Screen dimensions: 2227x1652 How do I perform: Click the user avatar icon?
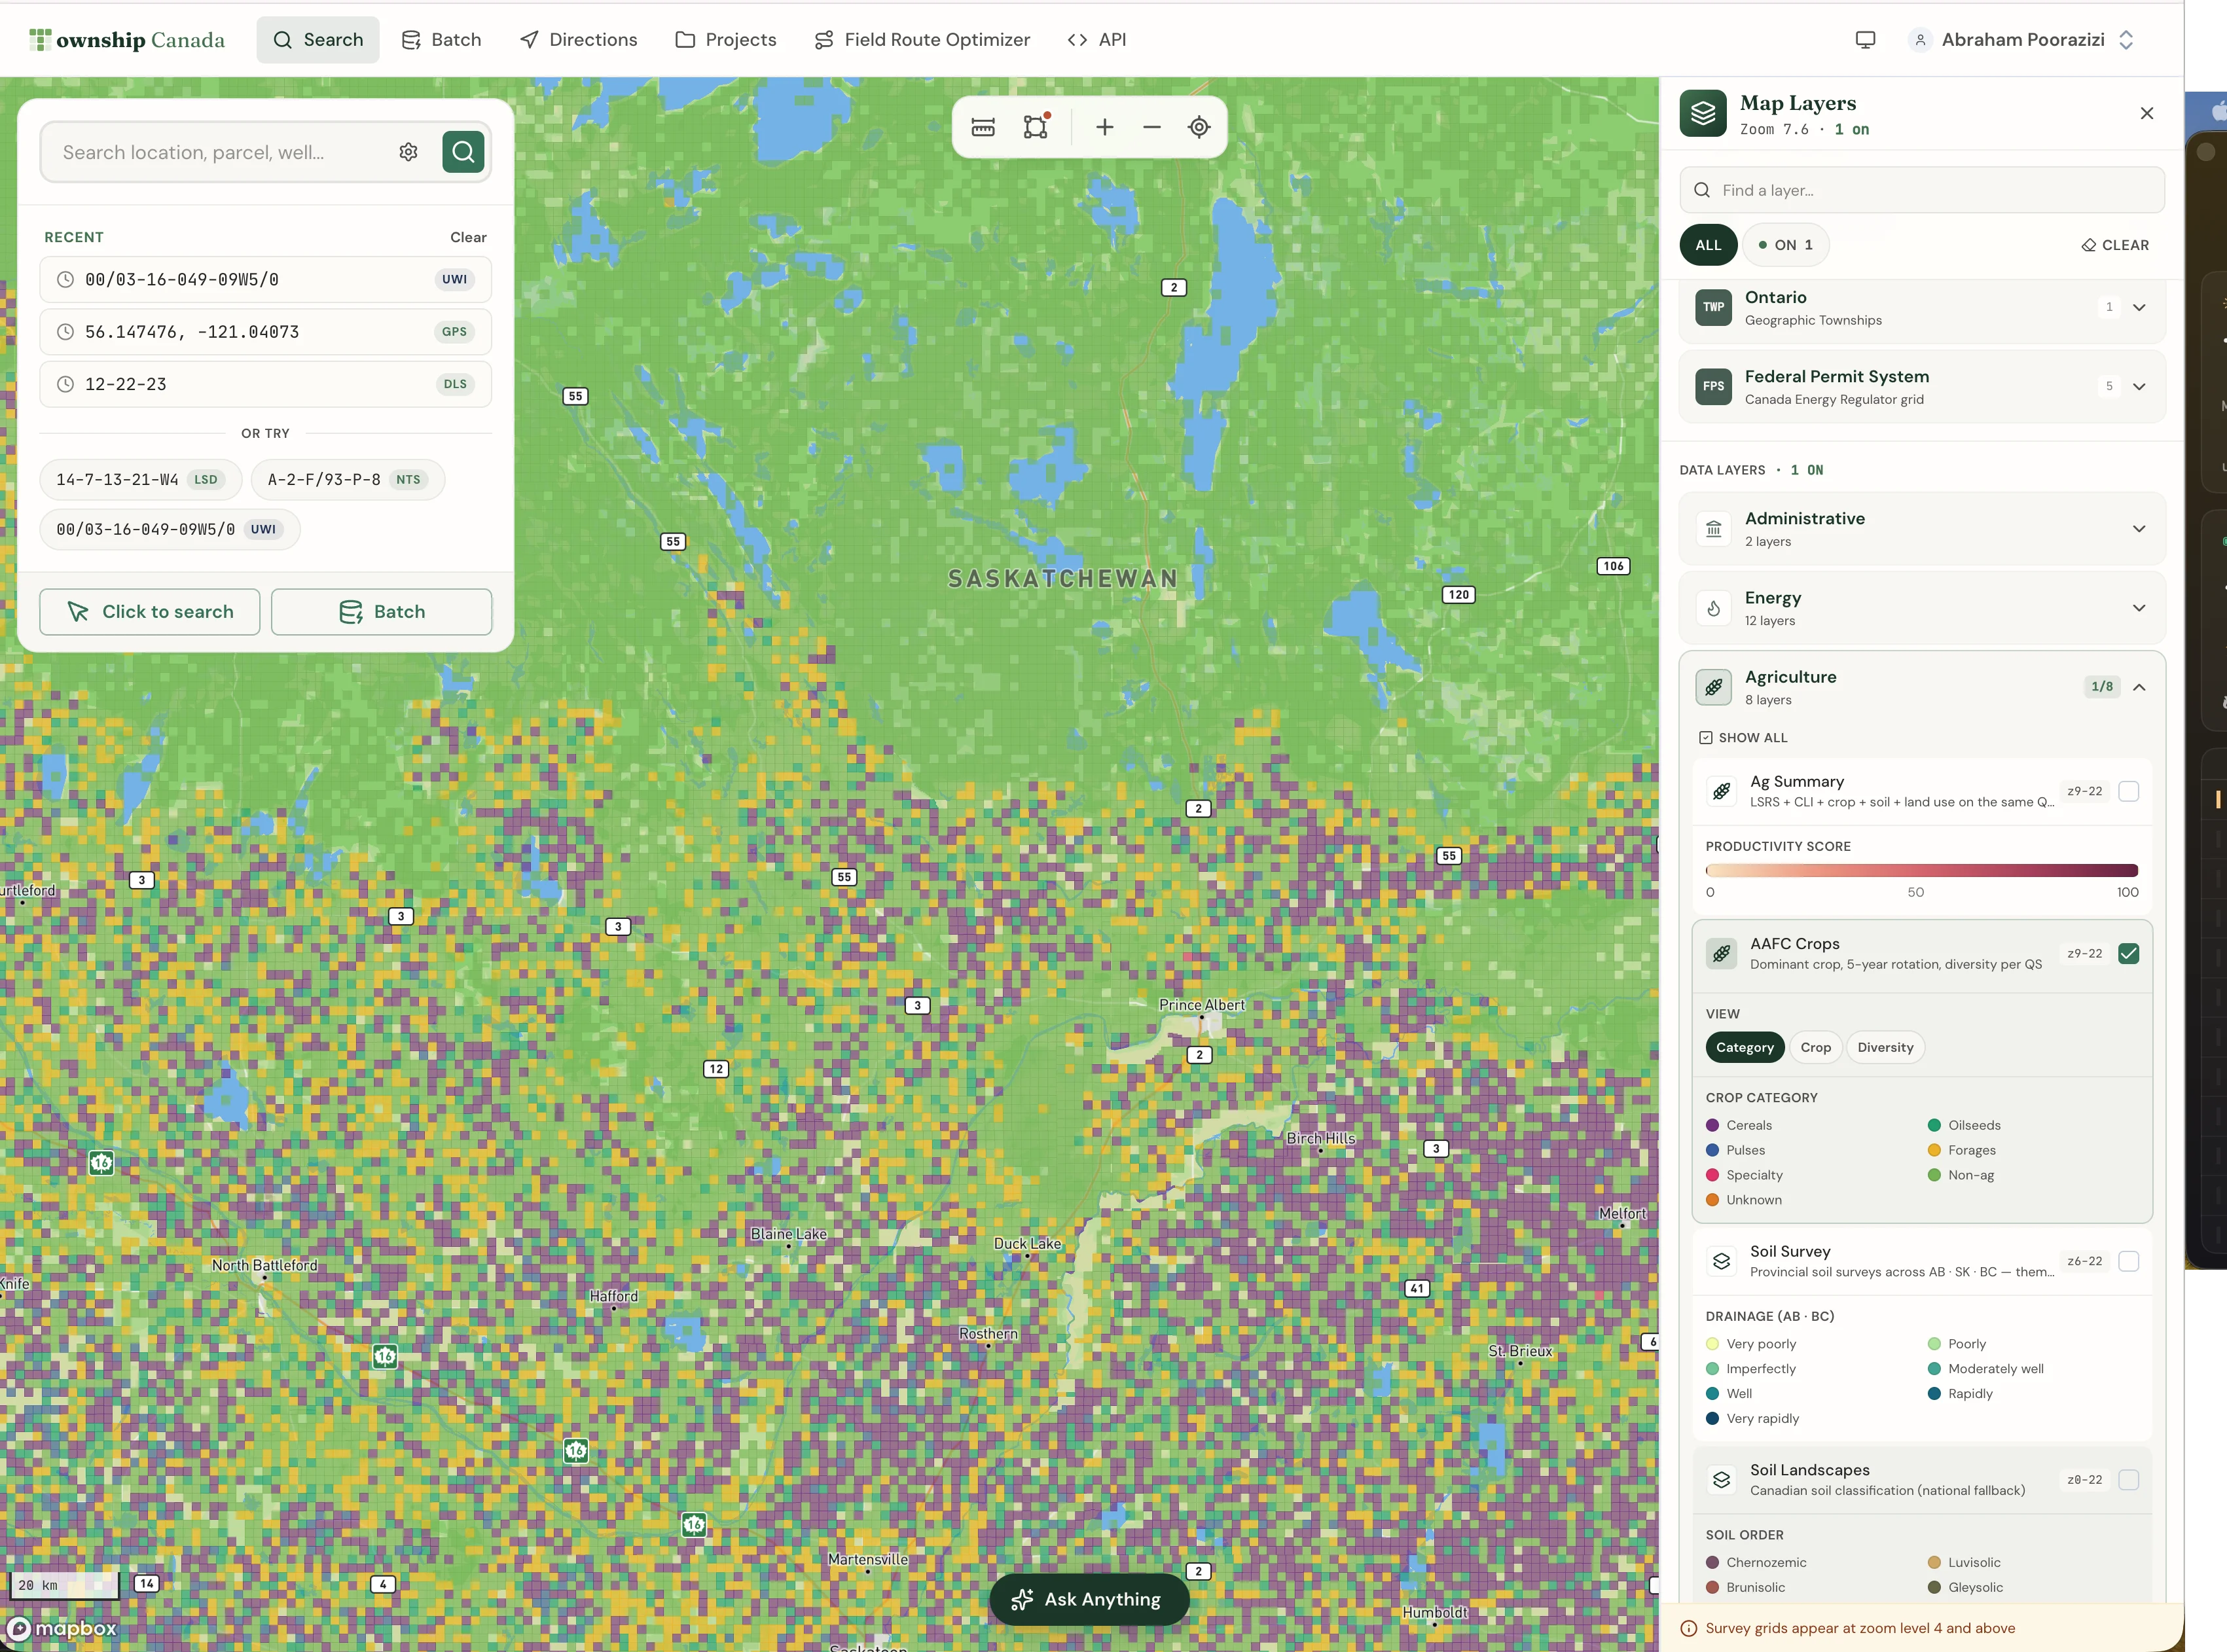click(1920, 40)
